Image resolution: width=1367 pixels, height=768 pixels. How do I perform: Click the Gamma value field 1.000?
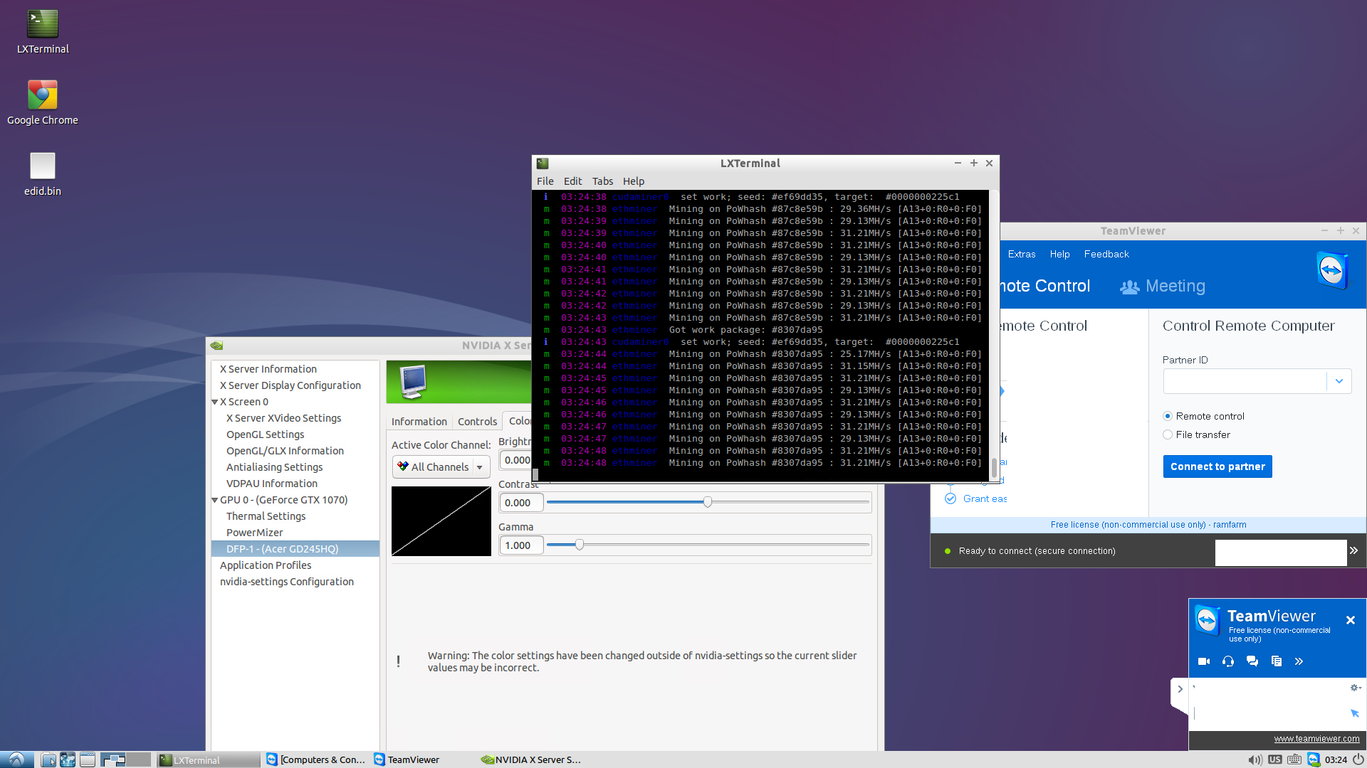pyautogui.click(x=521, y=545)
